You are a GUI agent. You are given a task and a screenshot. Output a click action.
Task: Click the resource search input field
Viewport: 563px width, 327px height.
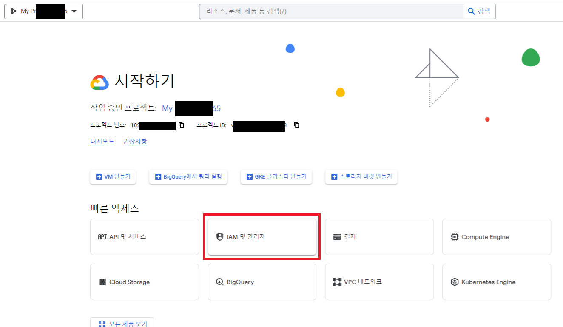[331, 11]
